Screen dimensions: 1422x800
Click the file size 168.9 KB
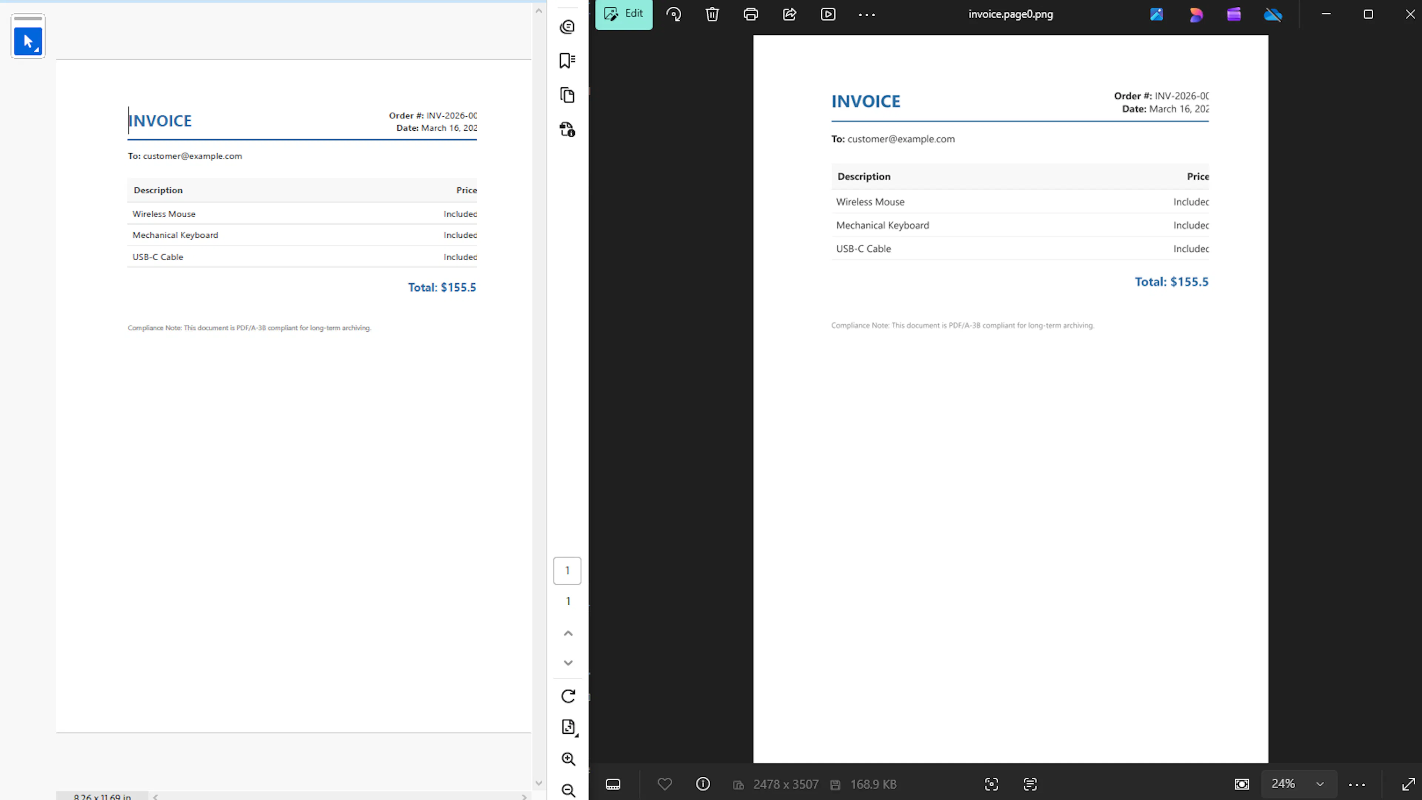tap(873, 784)
